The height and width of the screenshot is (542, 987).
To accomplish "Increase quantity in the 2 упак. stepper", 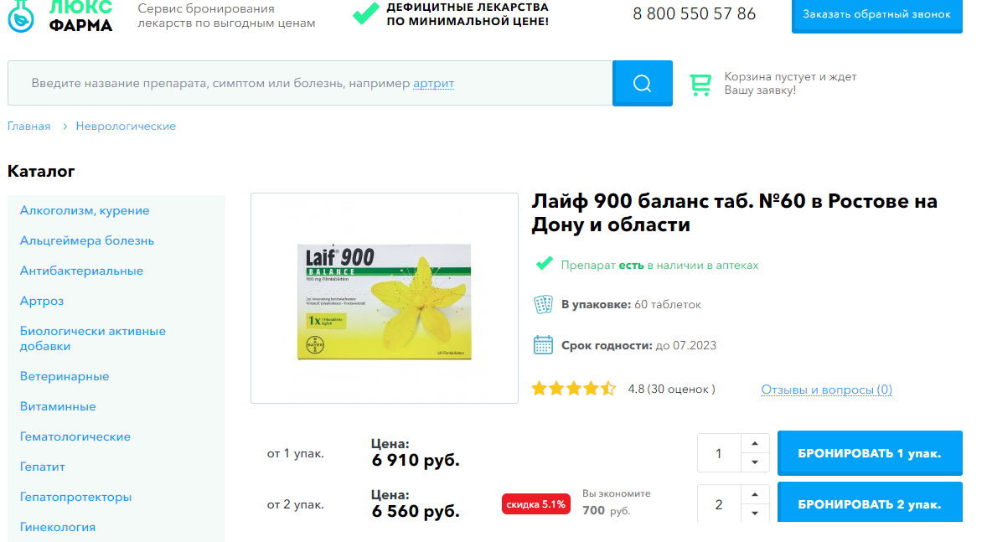I will [x=755, y=495].
